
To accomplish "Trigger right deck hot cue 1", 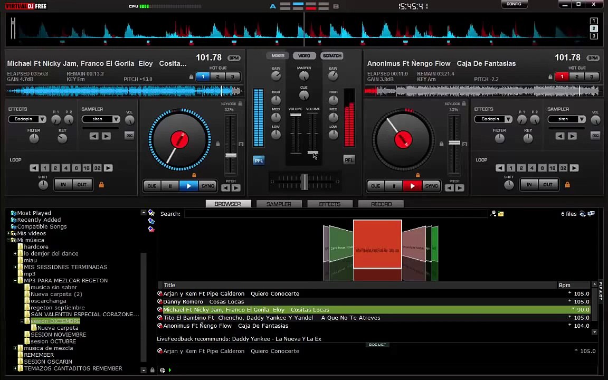I will click(562, 77).
